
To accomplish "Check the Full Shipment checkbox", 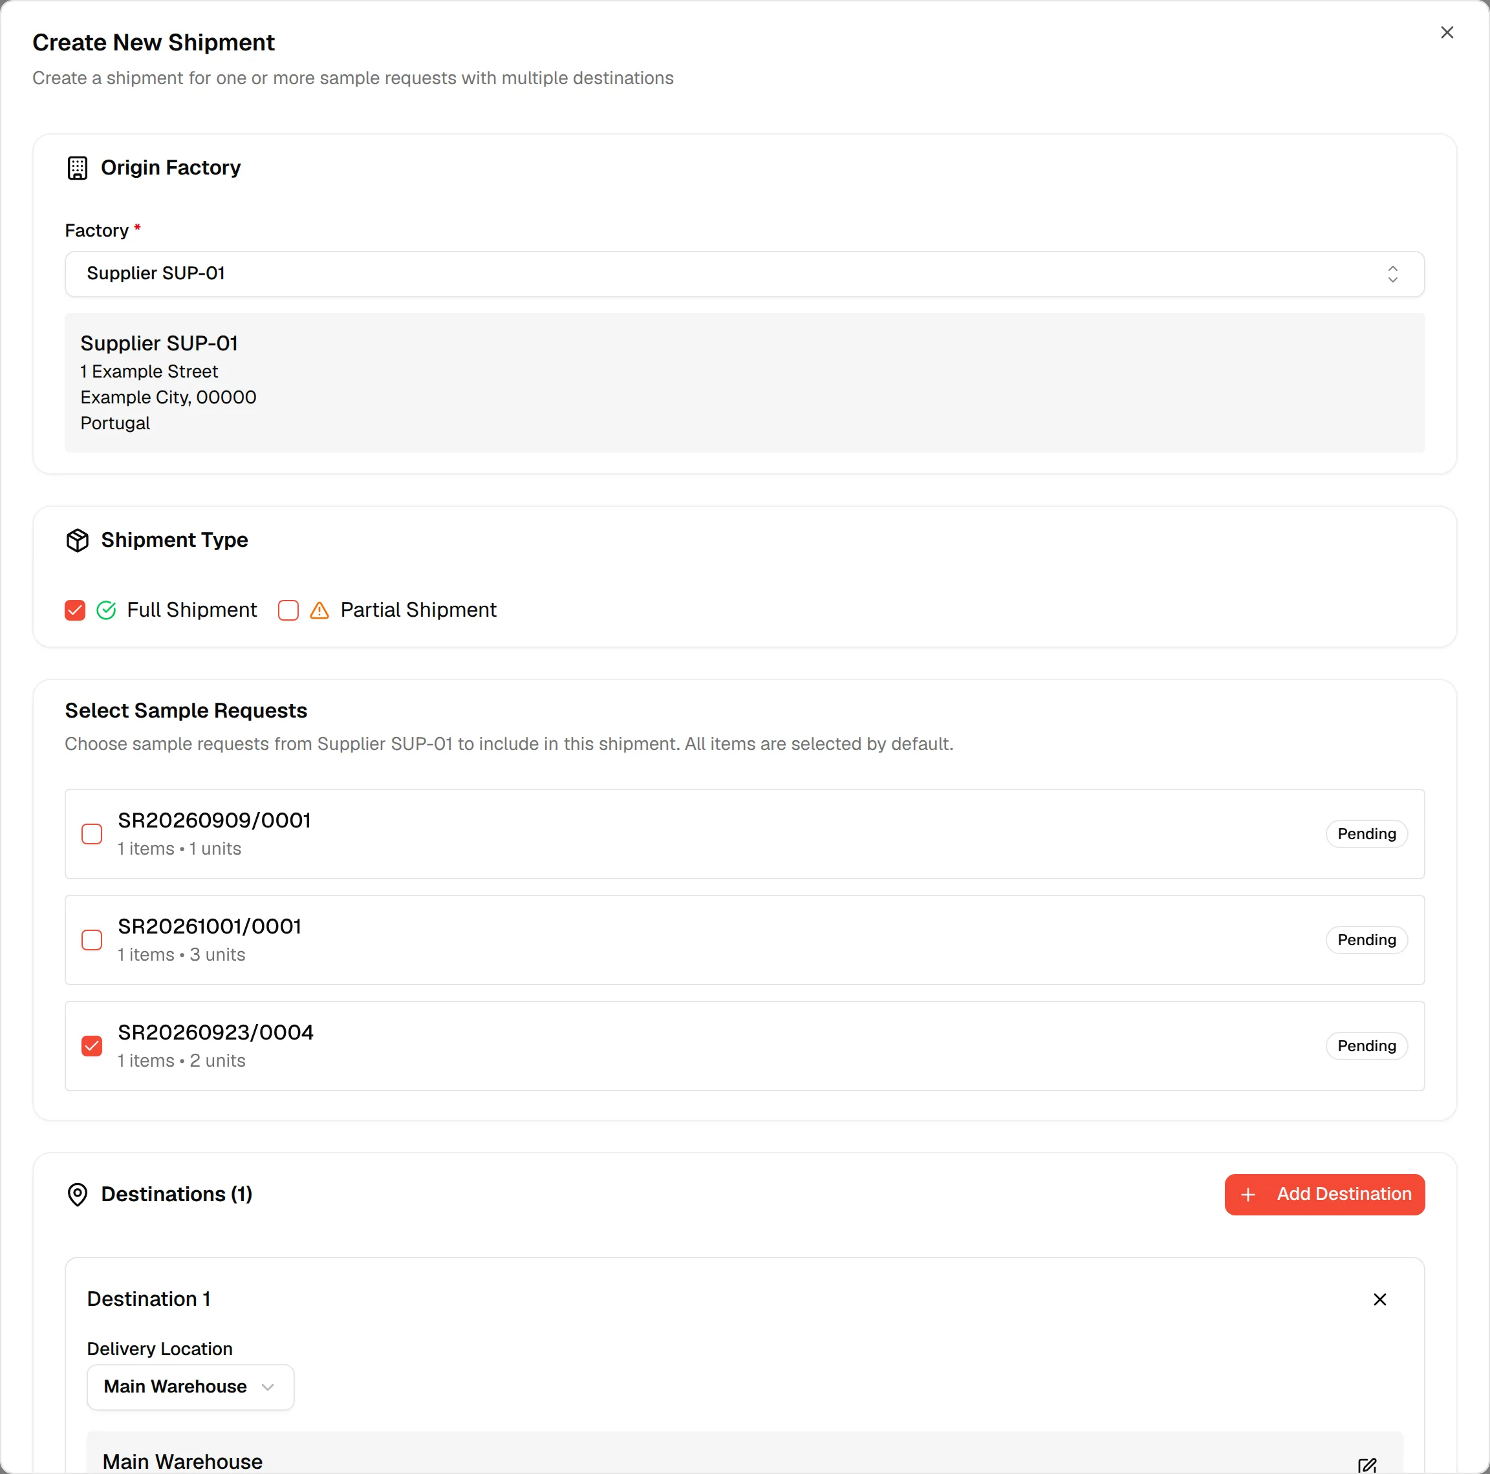I will 75,610.
